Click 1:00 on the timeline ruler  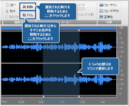62,102
